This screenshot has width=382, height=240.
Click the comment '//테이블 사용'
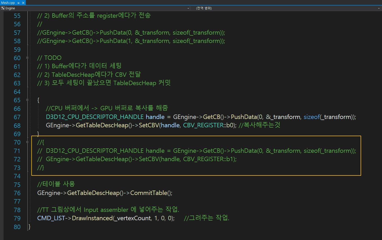click(x=56, y=184)
